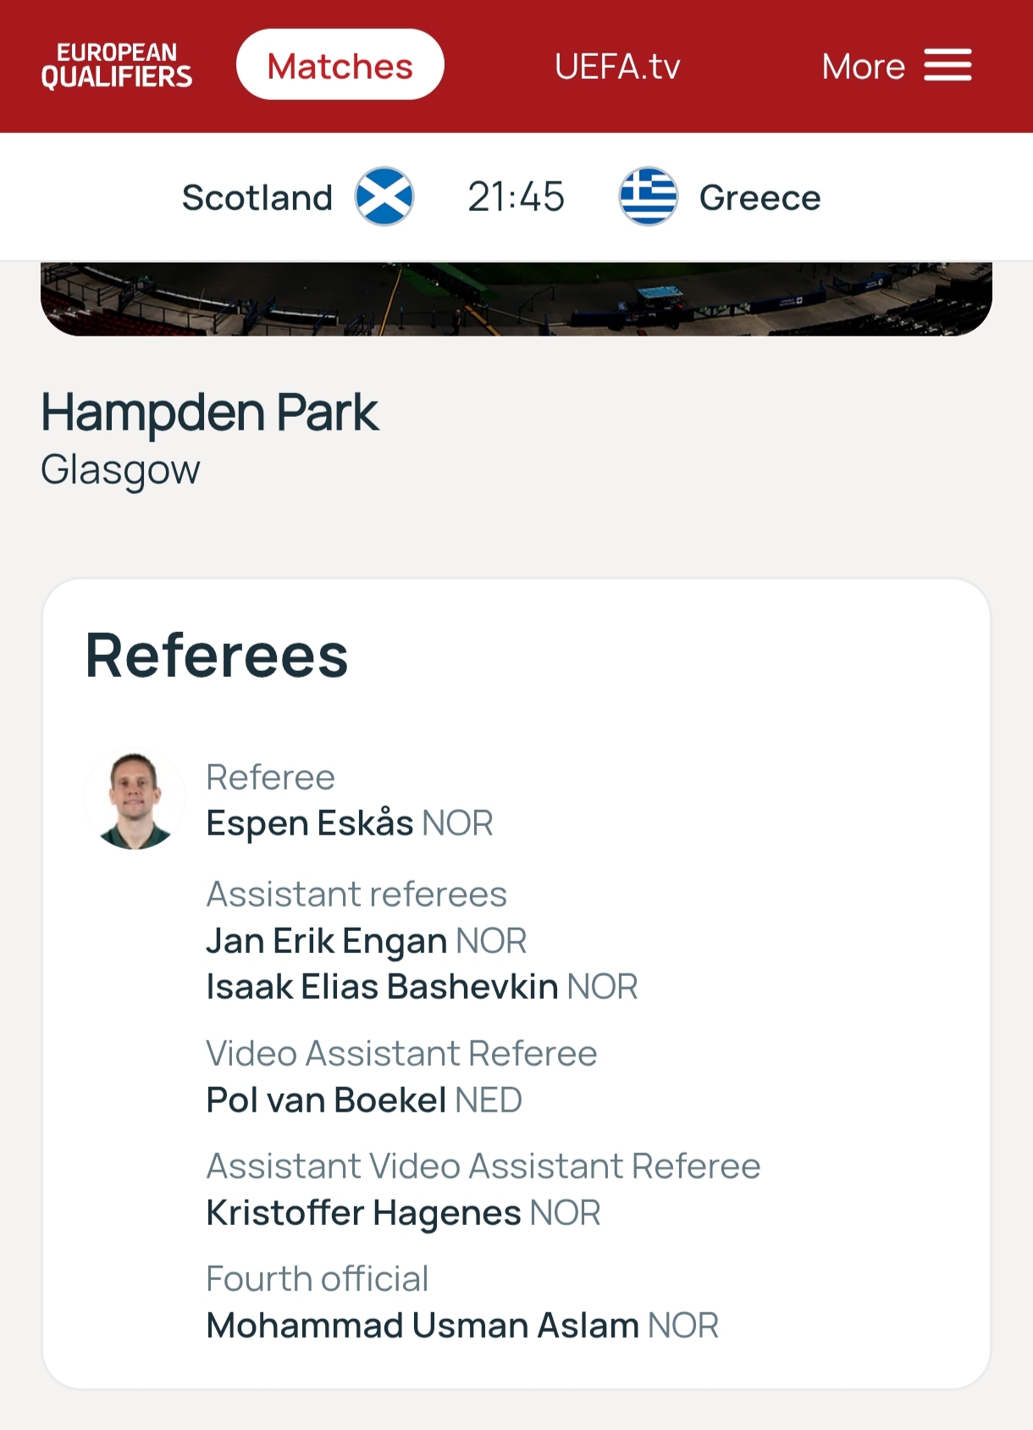Select the Matches tab
1033x1430 pixels.
click(340, 65)
